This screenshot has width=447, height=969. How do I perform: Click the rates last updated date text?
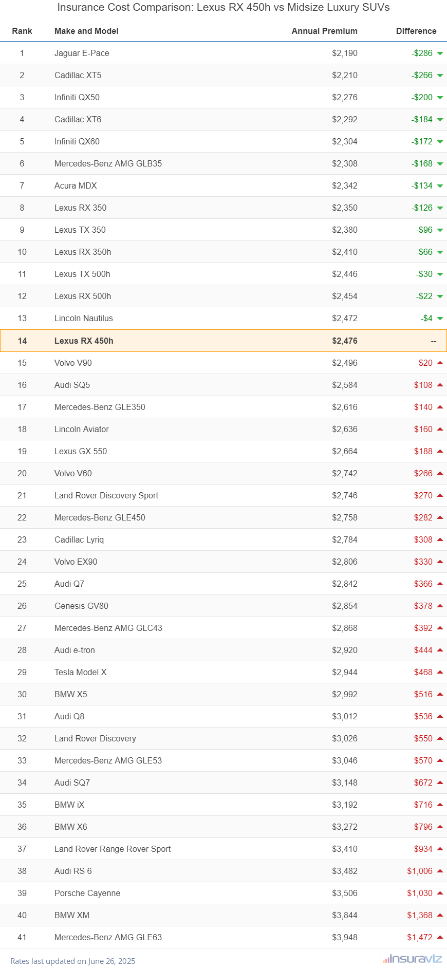(72, 961)
